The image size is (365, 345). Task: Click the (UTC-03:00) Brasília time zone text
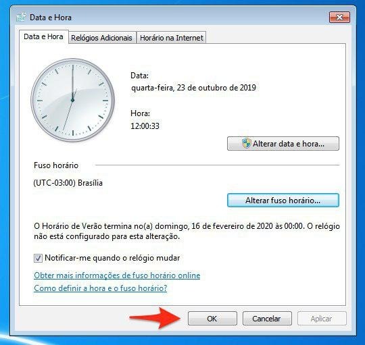click(68, 183)
